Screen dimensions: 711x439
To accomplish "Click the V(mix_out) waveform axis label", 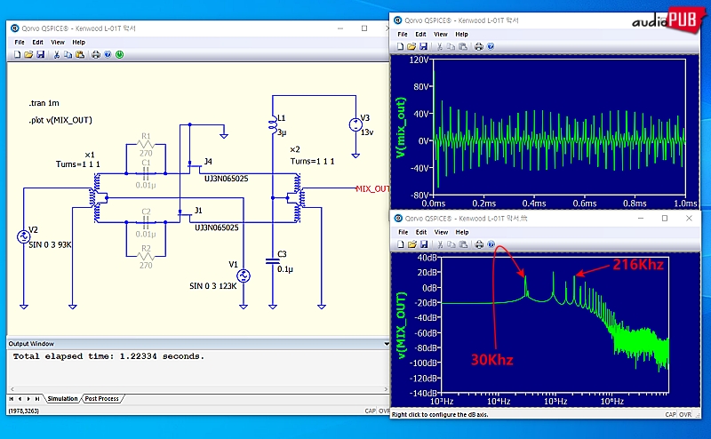I will click(399, 127).
